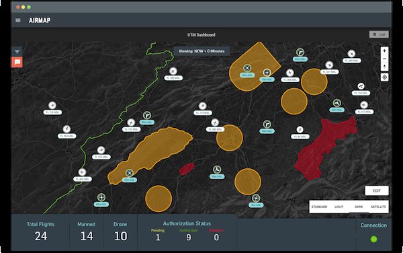Switch map style to LIGHT
Screen dimensions: 403x253
(x=339, y=207)
